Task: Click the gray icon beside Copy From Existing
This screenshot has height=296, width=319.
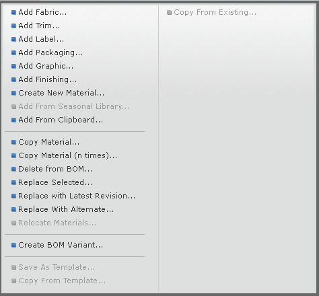Action: click(169, 12)
